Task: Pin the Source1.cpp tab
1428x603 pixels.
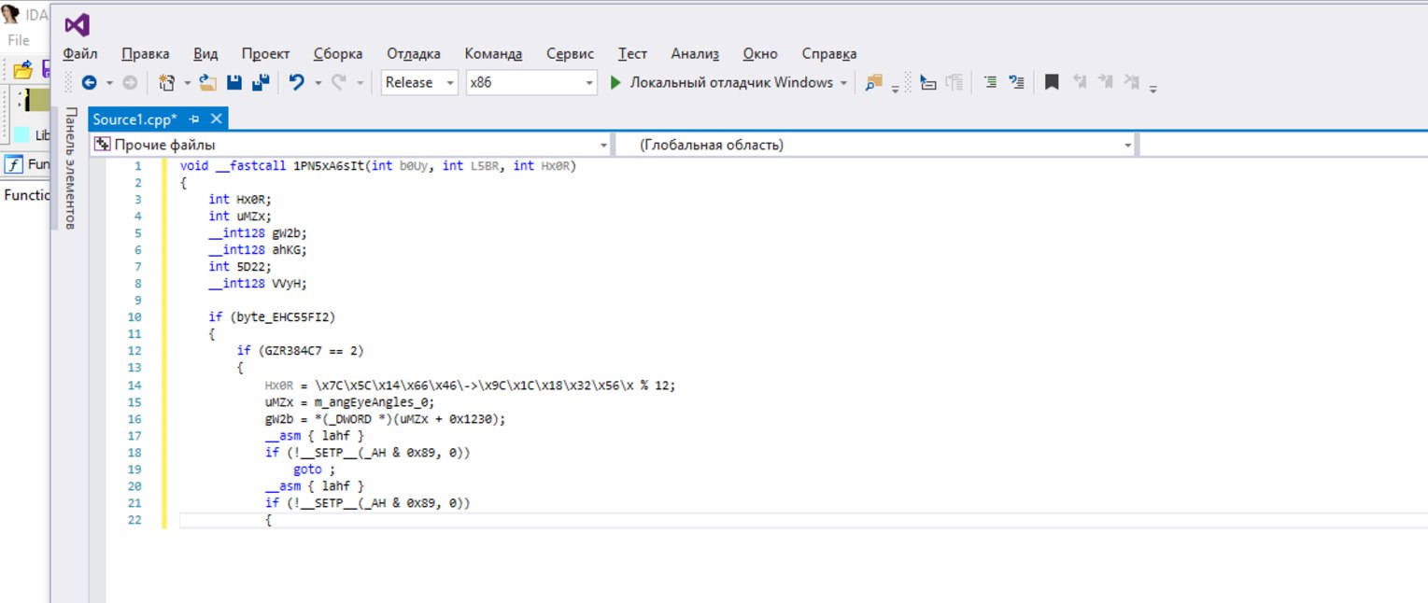Action: click(194, 119)
